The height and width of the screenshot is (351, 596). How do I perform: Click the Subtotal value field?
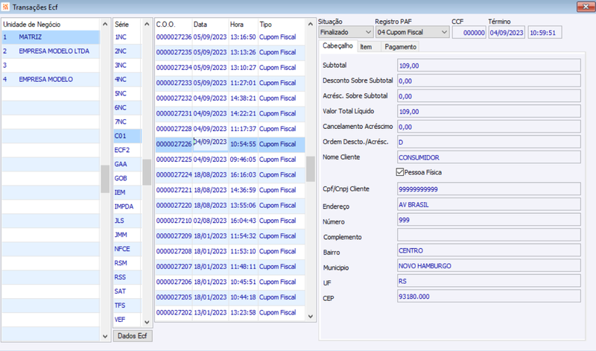[489, 66]
